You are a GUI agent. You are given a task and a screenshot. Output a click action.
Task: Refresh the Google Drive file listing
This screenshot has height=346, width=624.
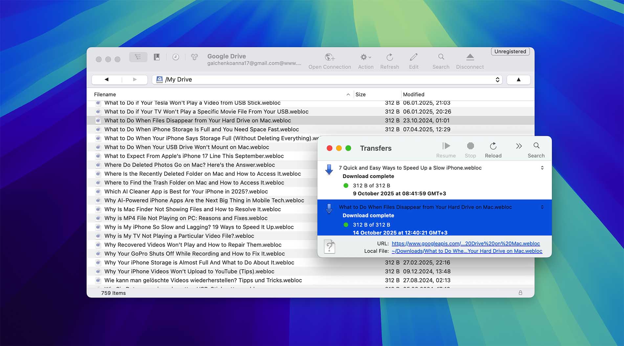pyautogui.click(x=390, y=57)
